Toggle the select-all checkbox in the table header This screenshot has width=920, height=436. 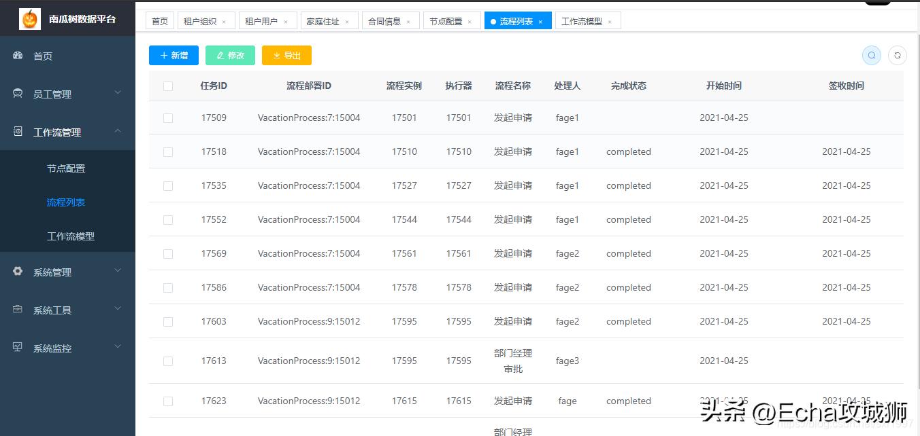168,86
